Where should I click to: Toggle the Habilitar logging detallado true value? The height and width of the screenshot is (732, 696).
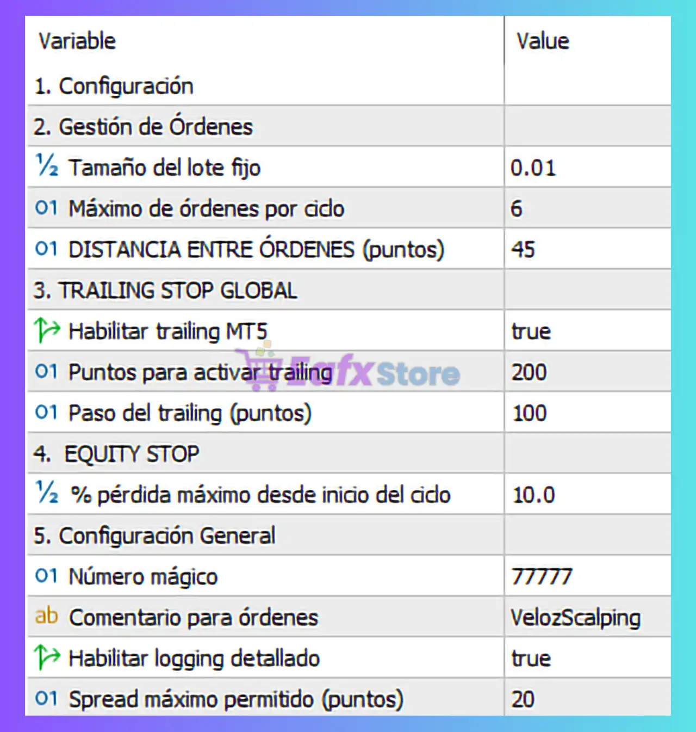point(531,659)
